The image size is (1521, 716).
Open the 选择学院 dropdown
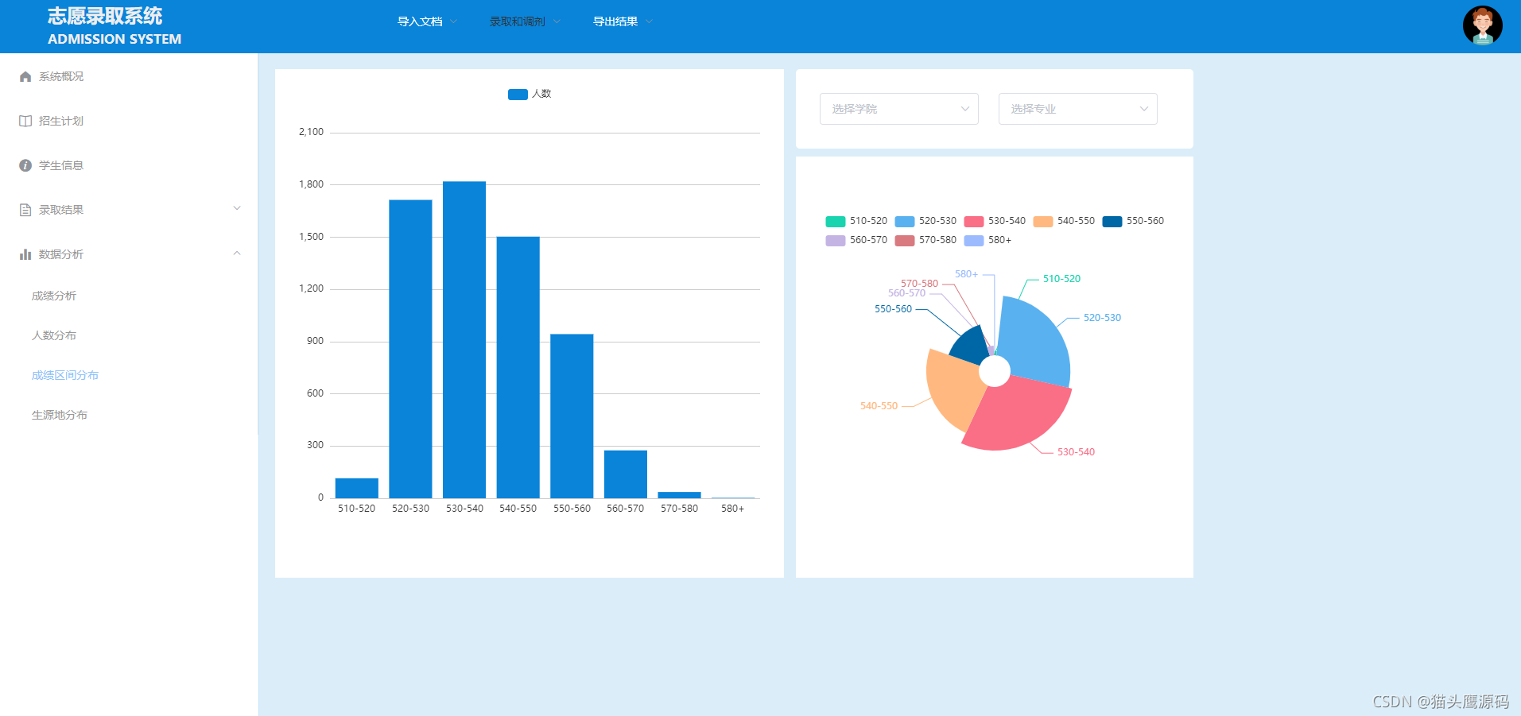898,109
